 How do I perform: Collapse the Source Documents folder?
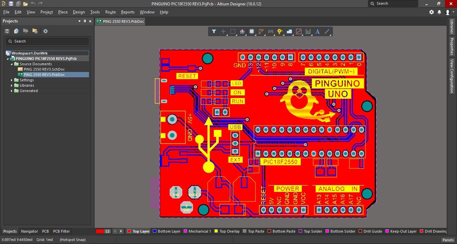pyautogui.click(x=12, y=64)
